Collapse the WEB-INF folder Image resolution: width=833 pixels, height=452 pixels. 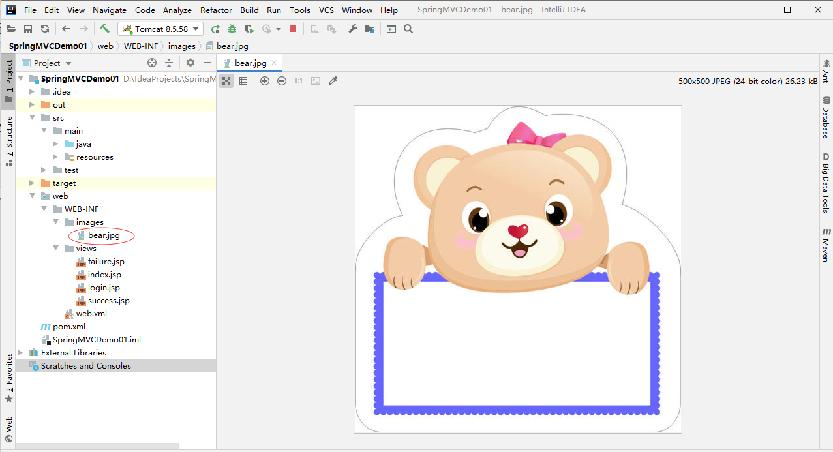click(x=44, y=209)
